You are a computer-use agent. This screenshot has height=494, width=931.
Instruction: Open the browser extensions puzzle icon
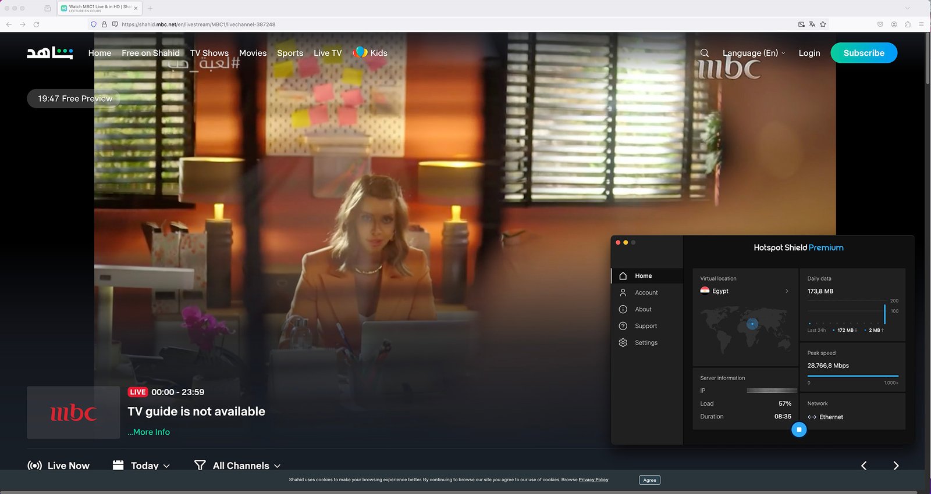908,24
